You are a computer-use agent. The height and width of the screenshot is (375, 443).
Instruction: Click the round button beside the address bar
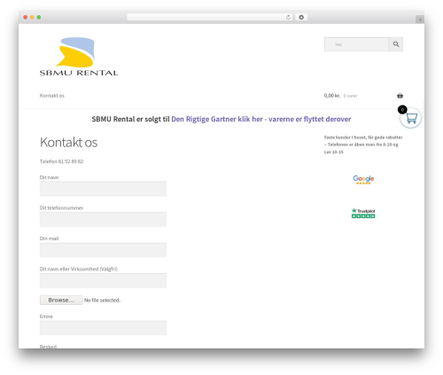(301, 17)
